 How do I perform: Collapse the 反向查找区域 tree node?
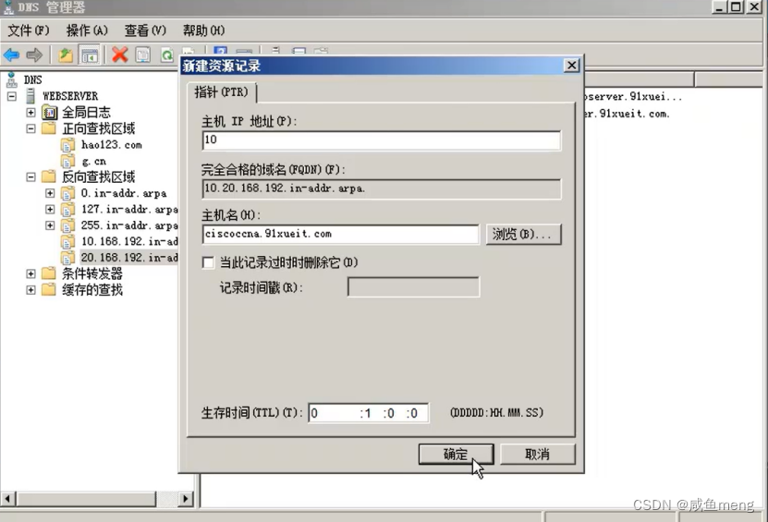click(30, 176)
